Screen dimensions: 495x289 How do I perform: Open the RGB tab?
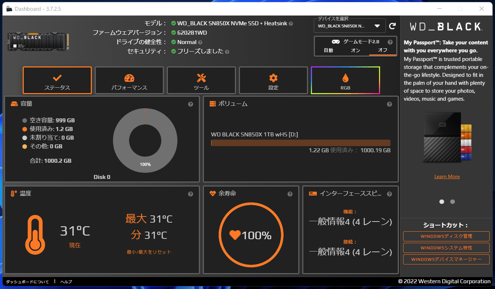[345, 80]
